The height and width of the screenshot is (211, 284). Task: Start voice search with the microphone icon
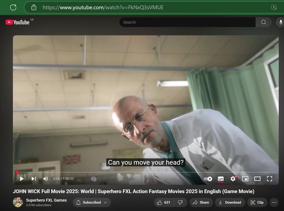pyautogui.click(x=280, y=22)
